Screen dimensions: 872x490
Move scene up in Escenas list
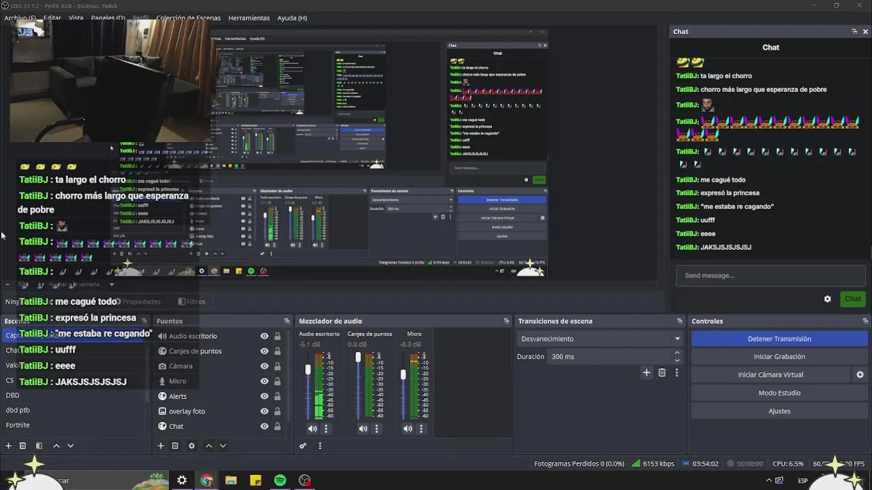point(57,446)
